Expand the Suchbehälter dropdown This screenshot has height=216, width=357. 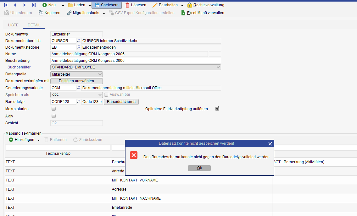[x=218, y=67]
